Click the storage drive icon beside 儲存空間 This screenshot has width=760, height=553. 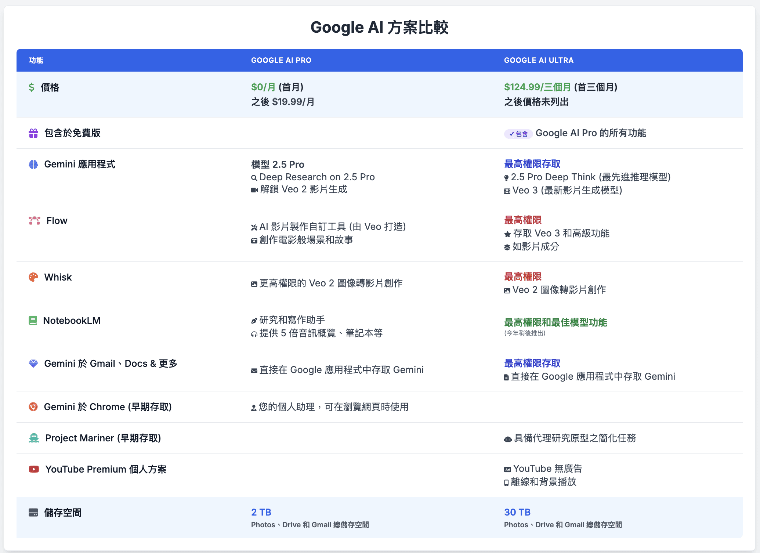pyautogui.click(x=33, y=513)
